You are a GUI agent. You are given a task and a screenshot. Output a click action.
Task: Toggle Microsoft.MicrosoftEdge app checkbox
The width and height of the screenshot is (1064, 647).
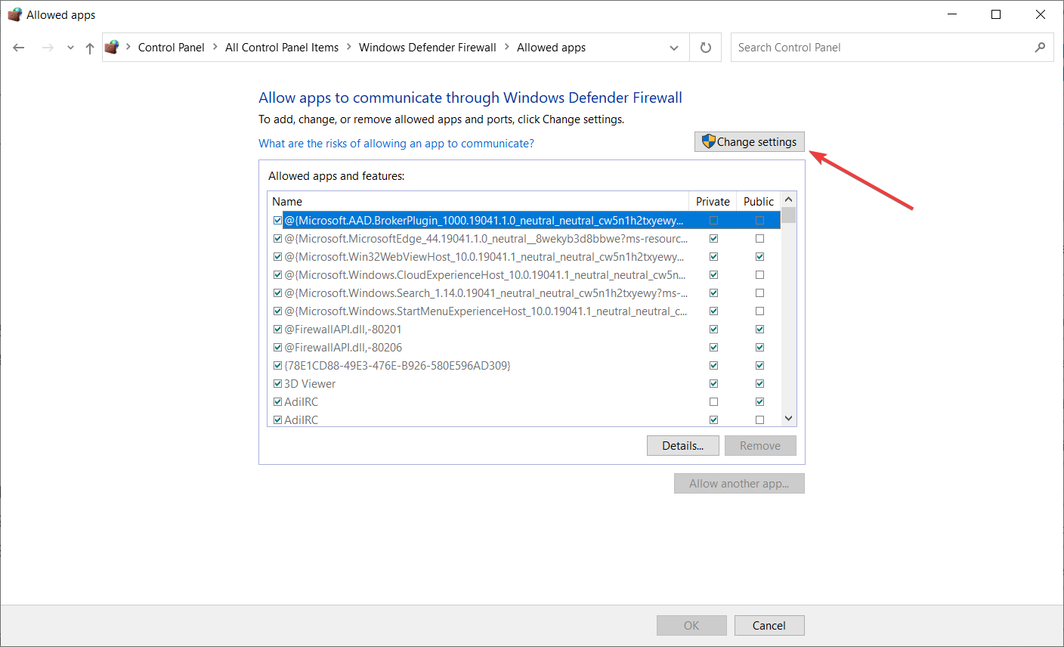277,239
